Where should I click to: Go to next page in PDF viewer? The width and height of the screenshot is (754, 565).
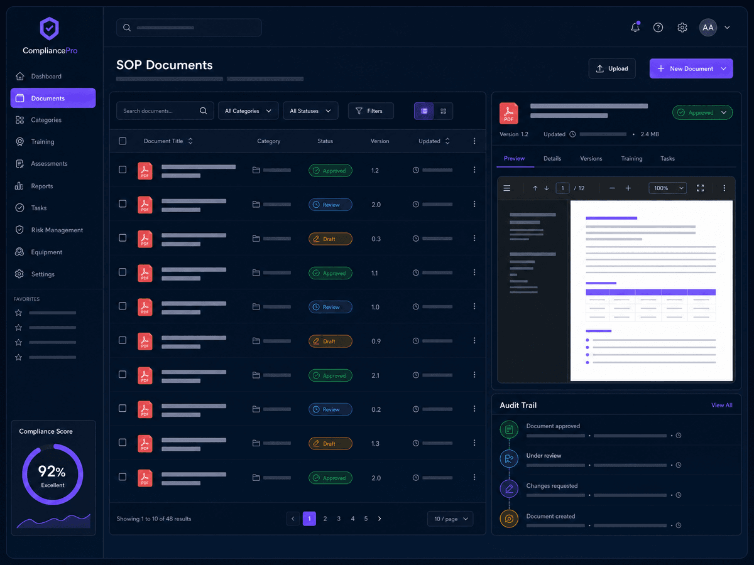pos(547,188)
